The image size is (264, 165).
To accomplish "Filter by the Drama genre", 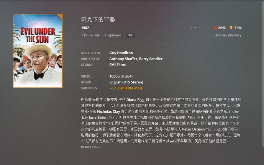I will (x=220, y=35).
